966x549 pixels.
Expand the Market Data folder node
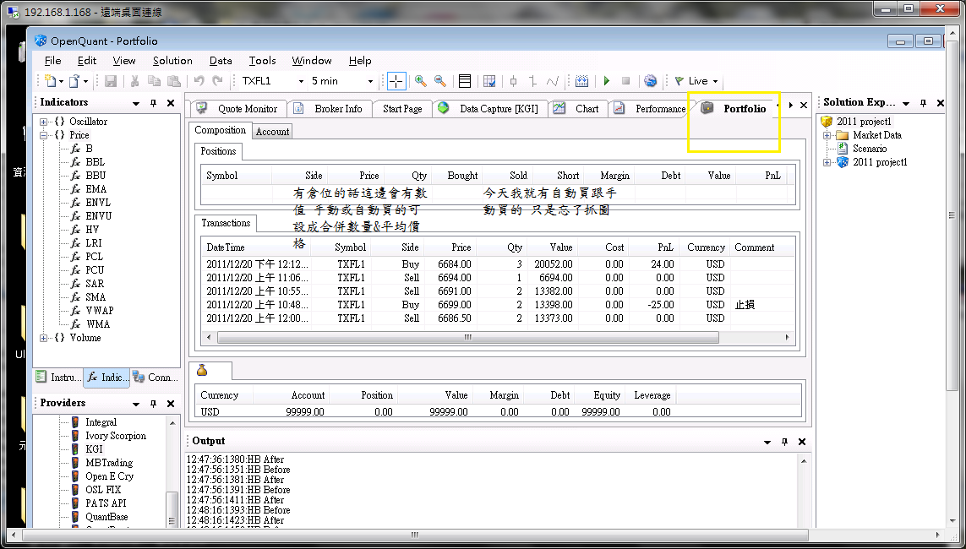click(x=827, y=135)
